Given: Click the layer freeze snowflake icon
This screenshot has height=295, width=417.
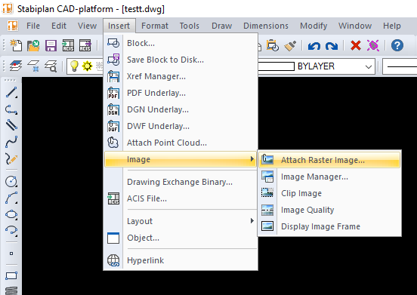Looking at the screenshot, I should pos(33,66).
